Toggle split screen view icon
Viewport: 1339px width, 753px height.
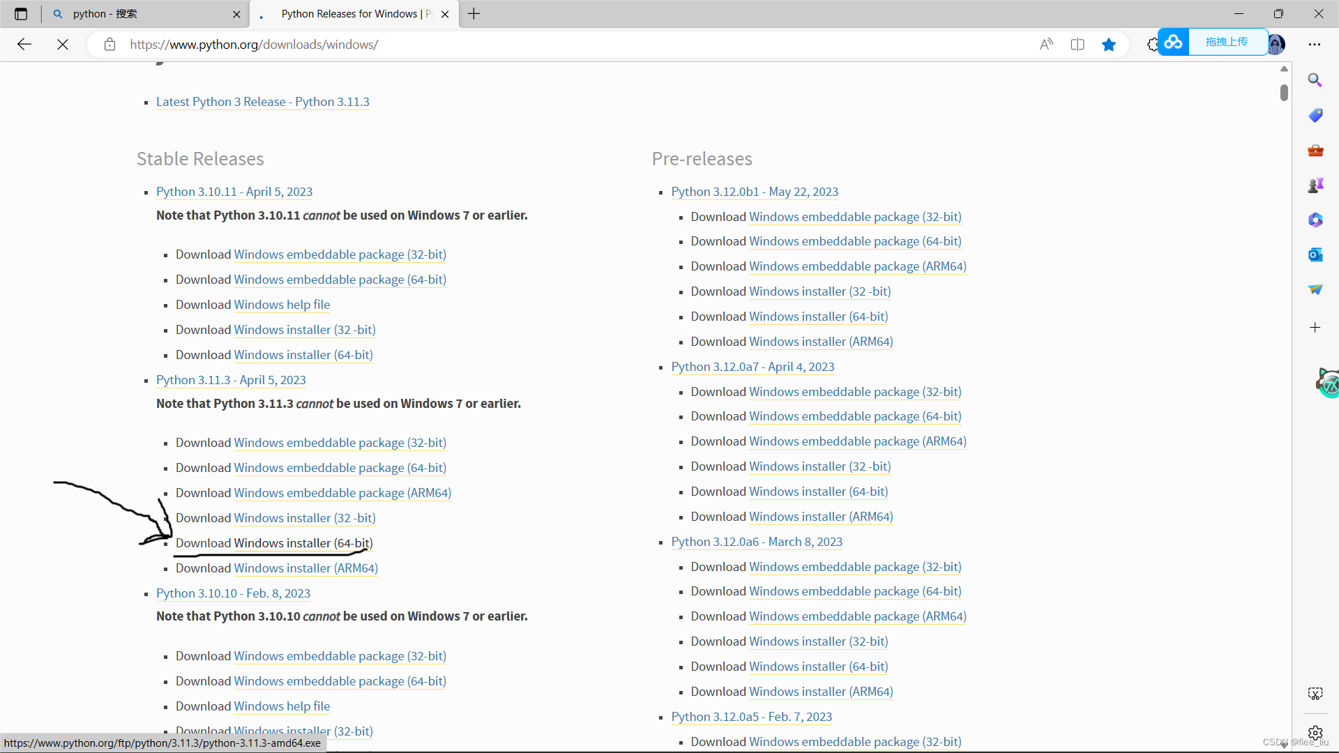click(x=1077, y=45)
